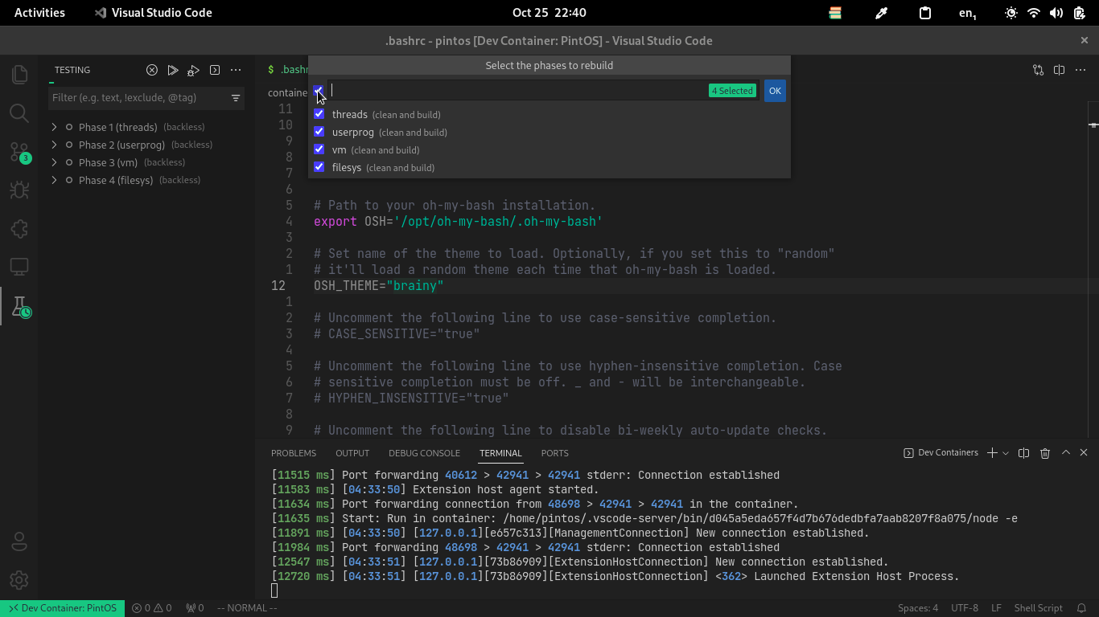Viewport: 1099px width, 617px height.
Task: Open the test filter options icon
Action: pos(236,98)
